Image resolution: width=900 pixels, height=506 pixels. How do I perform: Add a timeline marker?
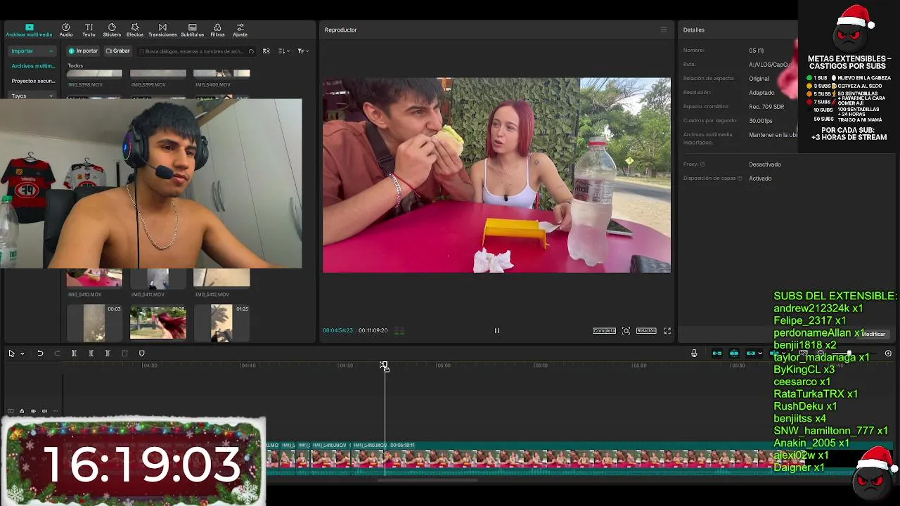click(x=141, y=353)
